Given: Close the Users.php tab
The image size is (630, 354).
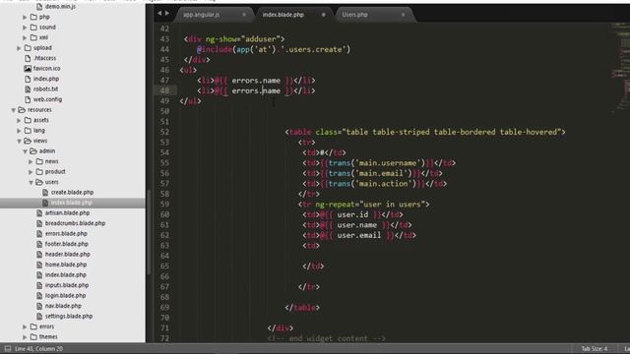Looking at the screenshot, I should point(403,15).
